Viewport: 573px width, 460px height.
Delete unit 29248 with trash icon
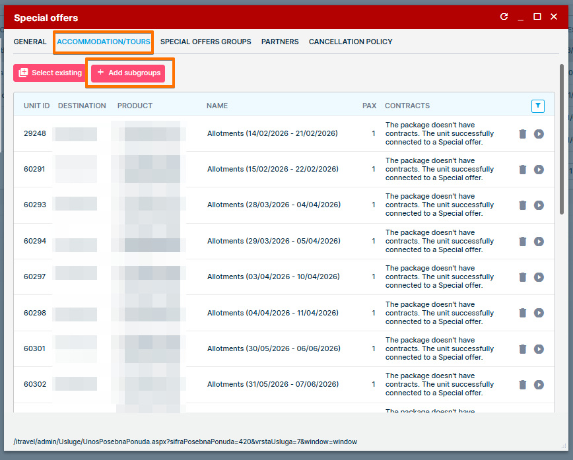coord(523,134)
